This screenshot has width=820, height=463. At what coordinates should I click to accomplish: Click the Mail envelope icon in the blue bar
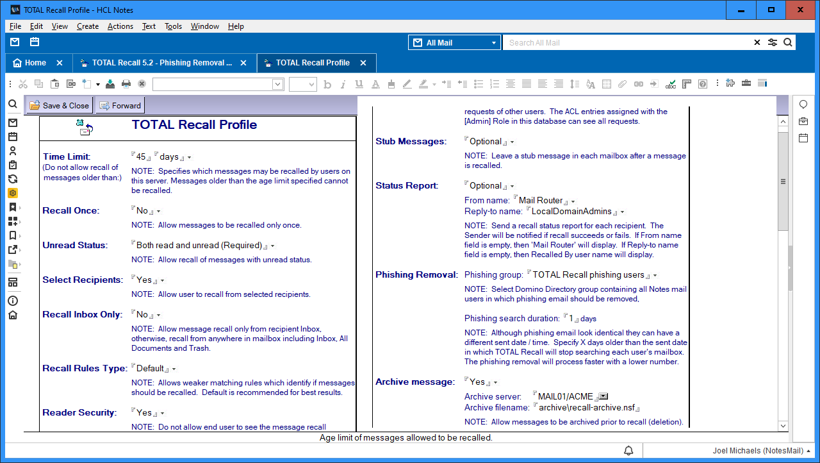point(15,42)
